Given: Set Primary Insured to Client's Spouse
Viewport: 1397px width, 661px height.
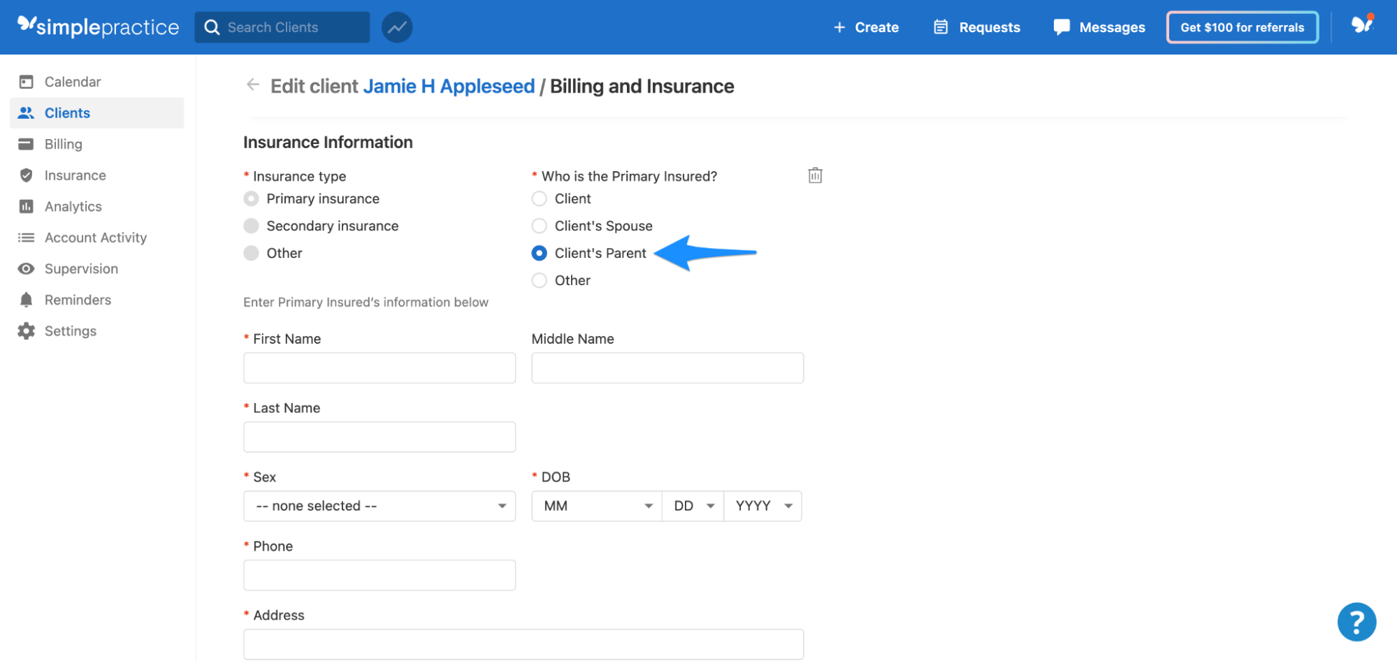Looking at the screenshot, I should click(539, 225).
